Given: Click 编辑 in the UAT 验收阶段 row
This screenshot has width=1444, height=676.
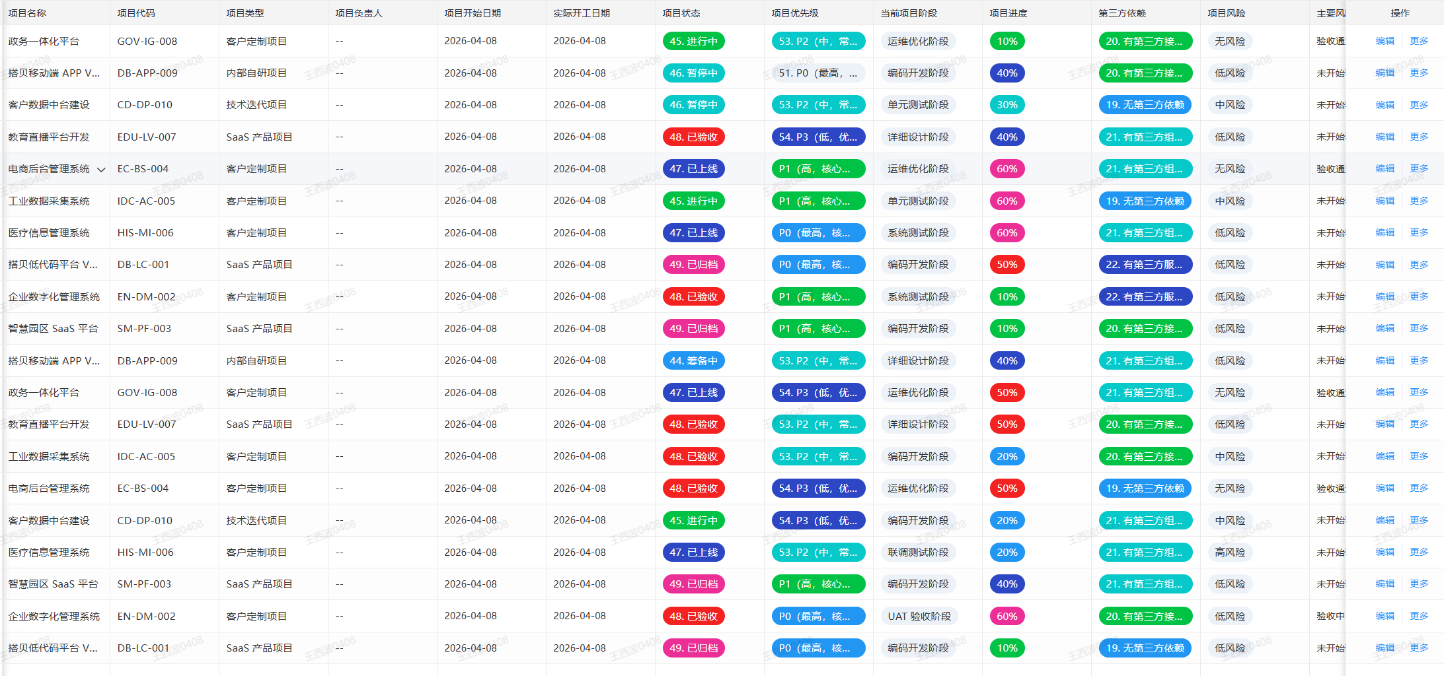Looking at the screenshot, I should (1385, 616).
